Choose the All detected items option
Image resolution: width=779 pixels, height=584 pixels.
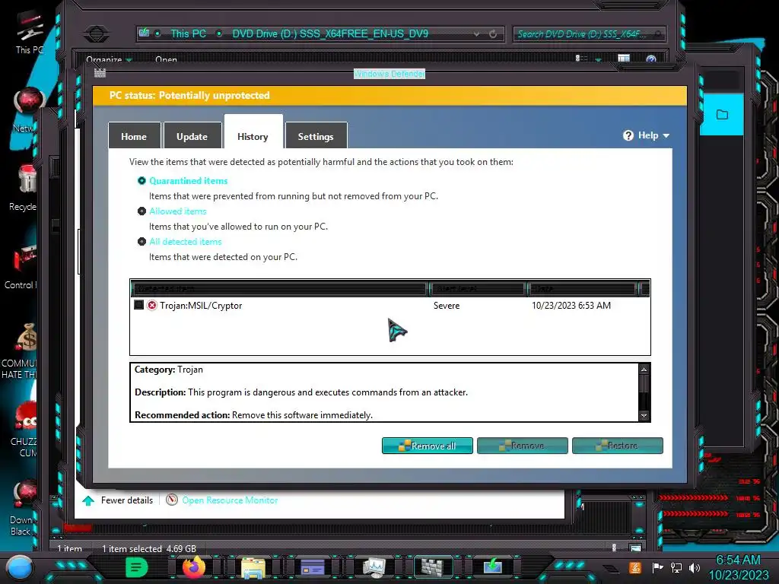click(x=141, y=241)
